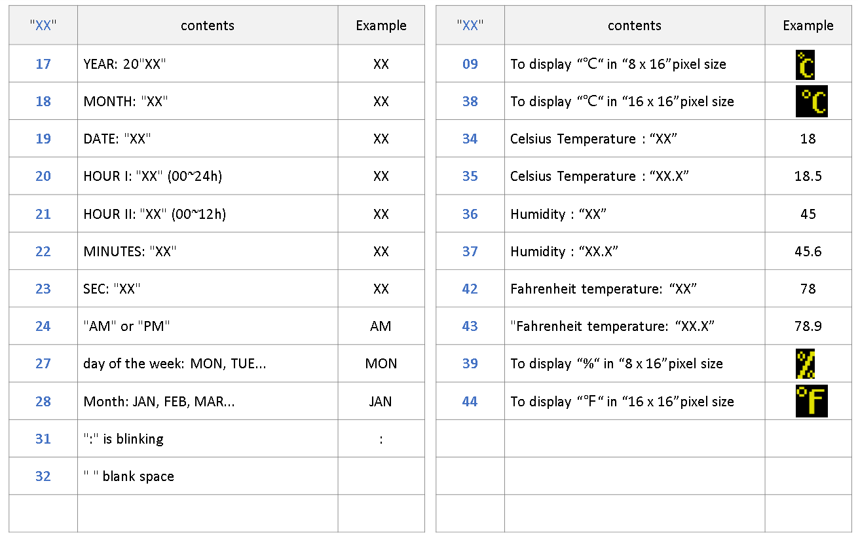Click the "JAN" example cell
Image resolution: width=858 pixels, height=538 pixels.
[381, 402]
